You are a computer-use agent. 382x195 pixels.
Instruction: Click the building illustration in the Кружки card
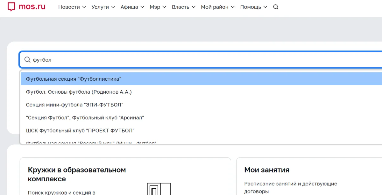tap(159, 189)
